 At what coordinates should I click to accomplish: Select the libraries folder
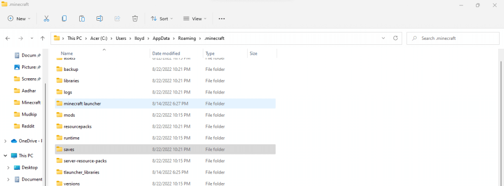coord(165,81)
